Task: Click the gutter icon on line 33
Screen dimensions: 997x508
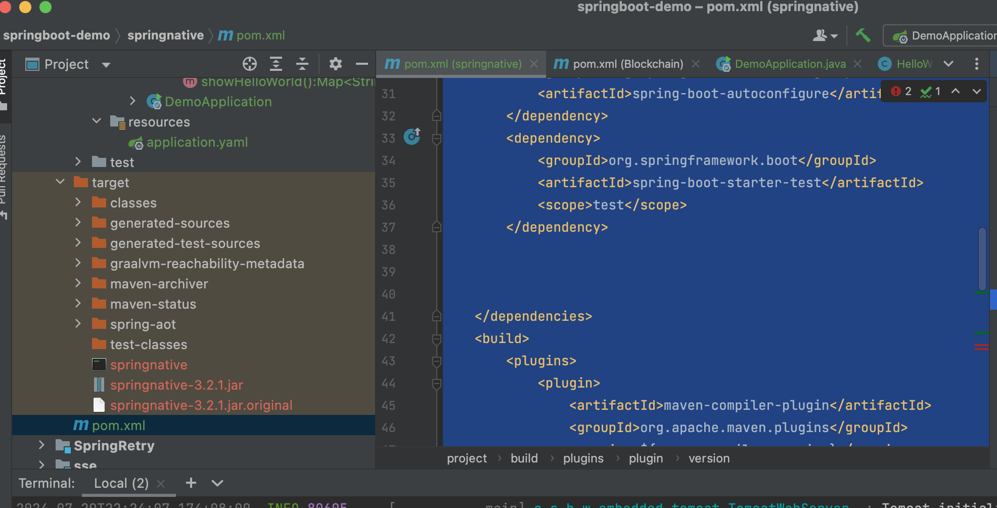Action: click(413, 137)
